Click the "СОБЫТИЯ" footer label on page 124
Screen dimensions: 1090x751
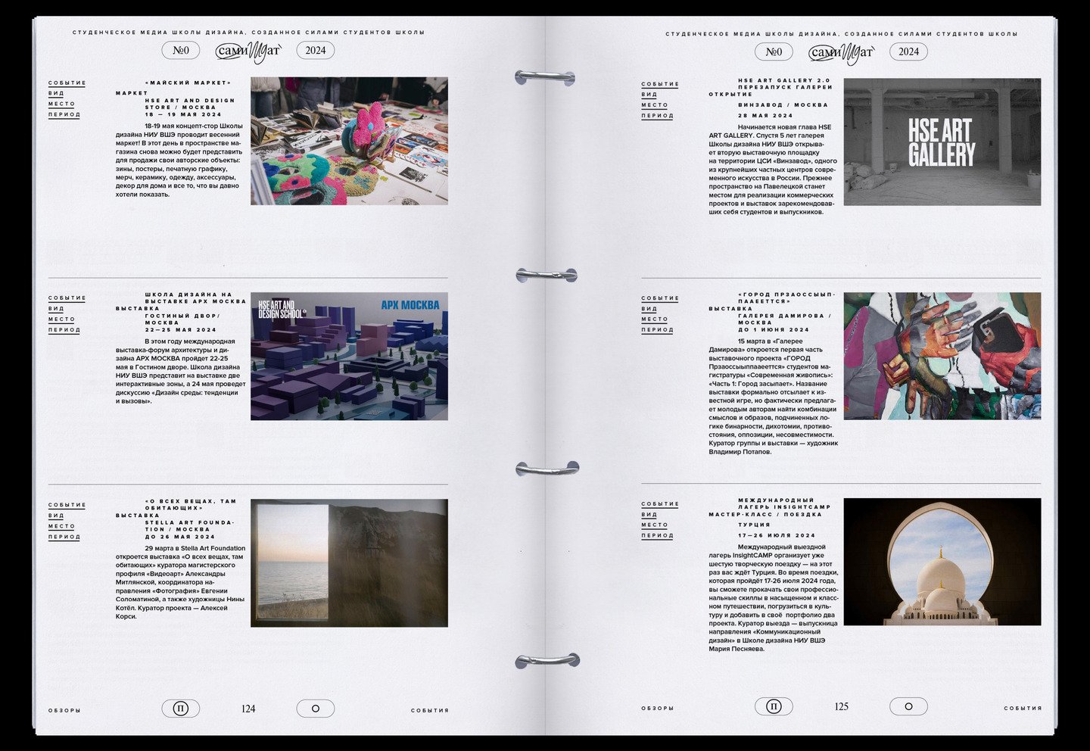[x=430, y=711]
